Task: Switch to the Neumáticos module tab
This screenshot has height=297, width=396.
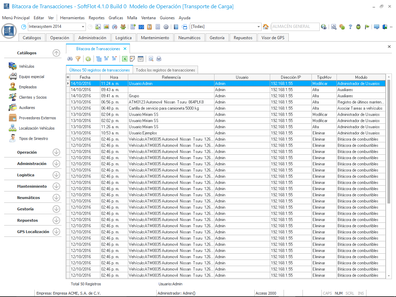Action: (189, 38)
